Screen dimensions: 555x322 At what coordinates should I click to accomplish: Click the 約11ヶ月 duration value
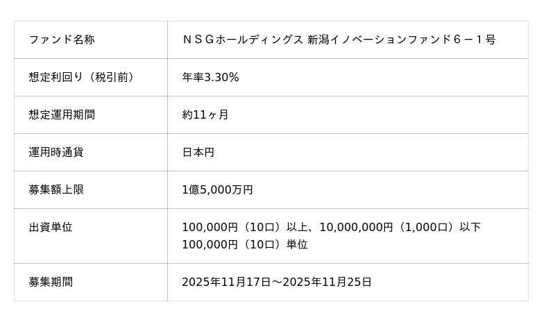tap(205, 115)
